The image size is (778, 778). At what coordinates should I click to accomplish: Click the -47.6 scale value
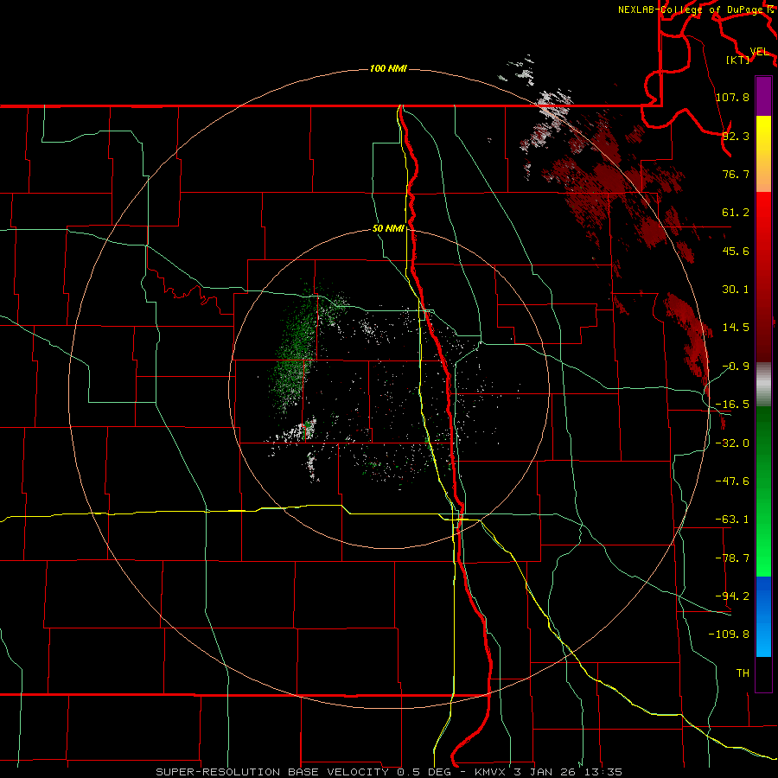click(732, 481)
